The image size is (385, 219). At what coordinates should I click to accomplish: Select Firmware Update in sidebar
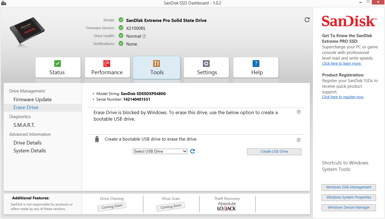[33, 100]
